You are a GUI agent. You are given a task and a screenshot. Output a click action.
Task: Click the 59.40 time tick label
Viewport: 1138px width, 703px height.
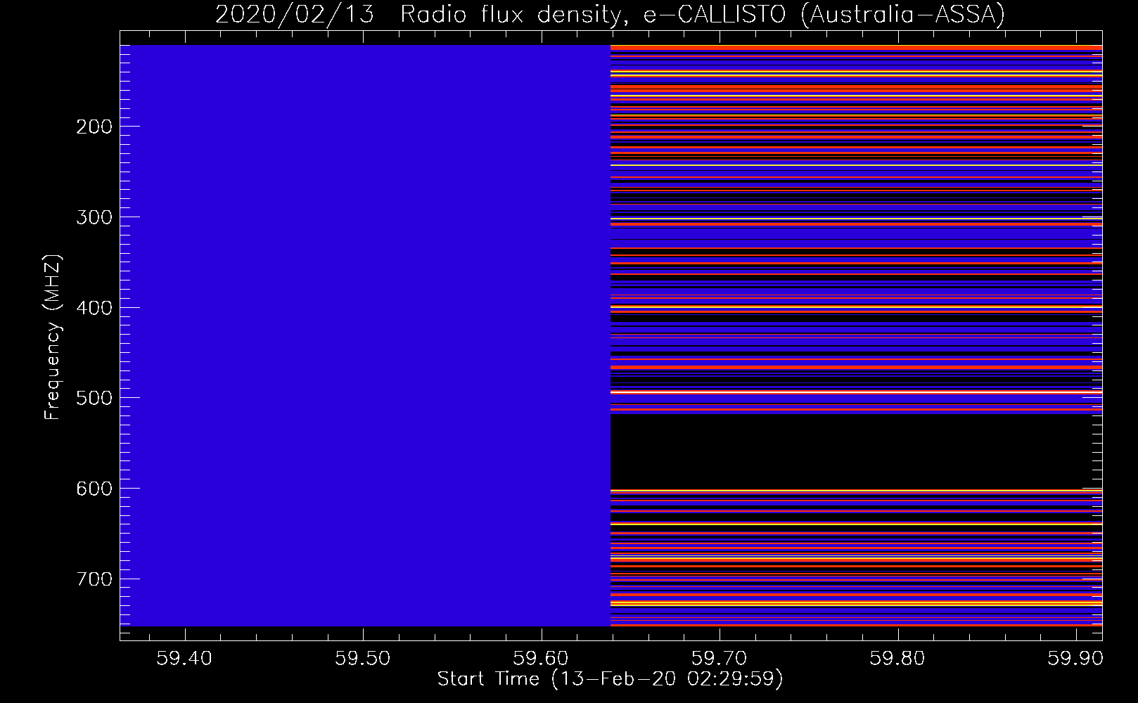[x=184, y=659]
